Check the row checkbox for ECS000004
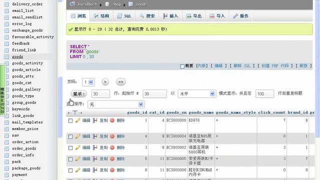 click(70, 136)
